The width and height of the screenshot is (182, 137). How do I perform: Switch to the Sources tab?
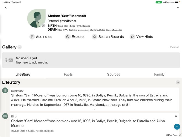114,74
